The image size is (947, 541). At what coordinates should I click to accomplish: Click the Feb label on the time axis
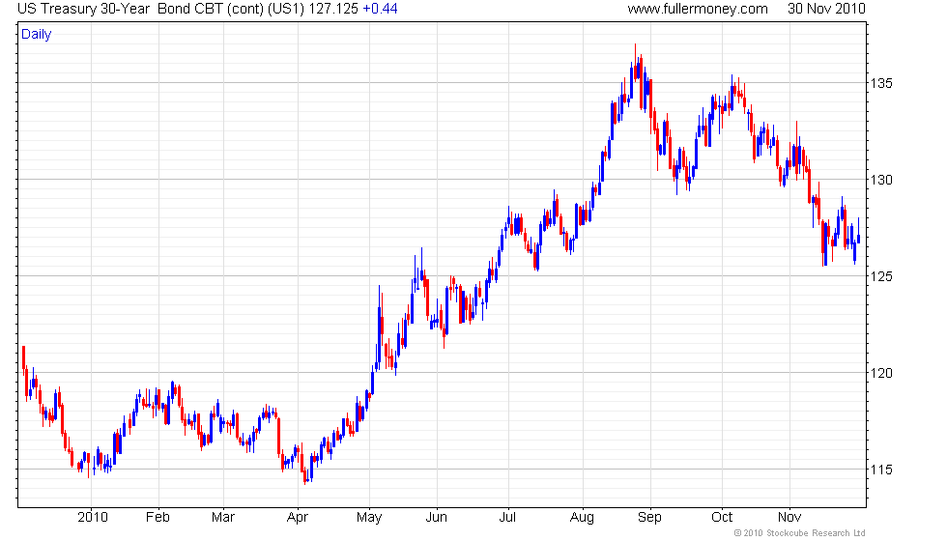point(158,518)
